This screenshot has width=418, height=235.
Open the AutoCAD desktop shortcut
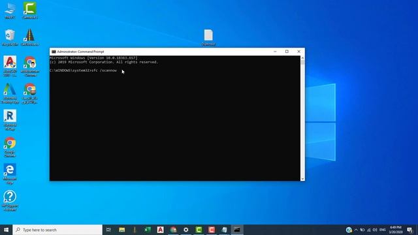(x=10, y=67)
